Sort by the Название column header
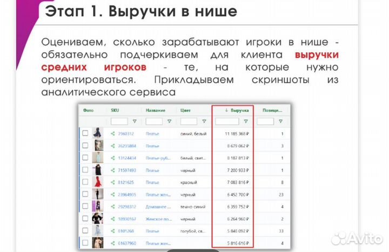The image size is (389, 252). pyautogui.click(x=155, y=110)
